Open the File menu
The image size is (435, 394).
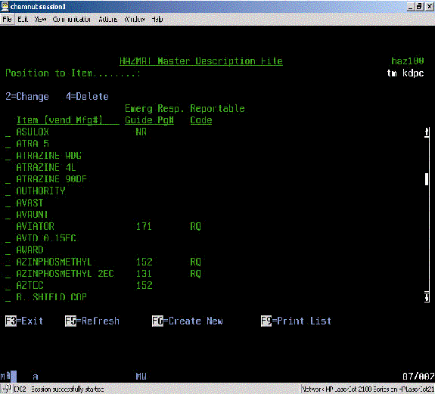(8, 20)
